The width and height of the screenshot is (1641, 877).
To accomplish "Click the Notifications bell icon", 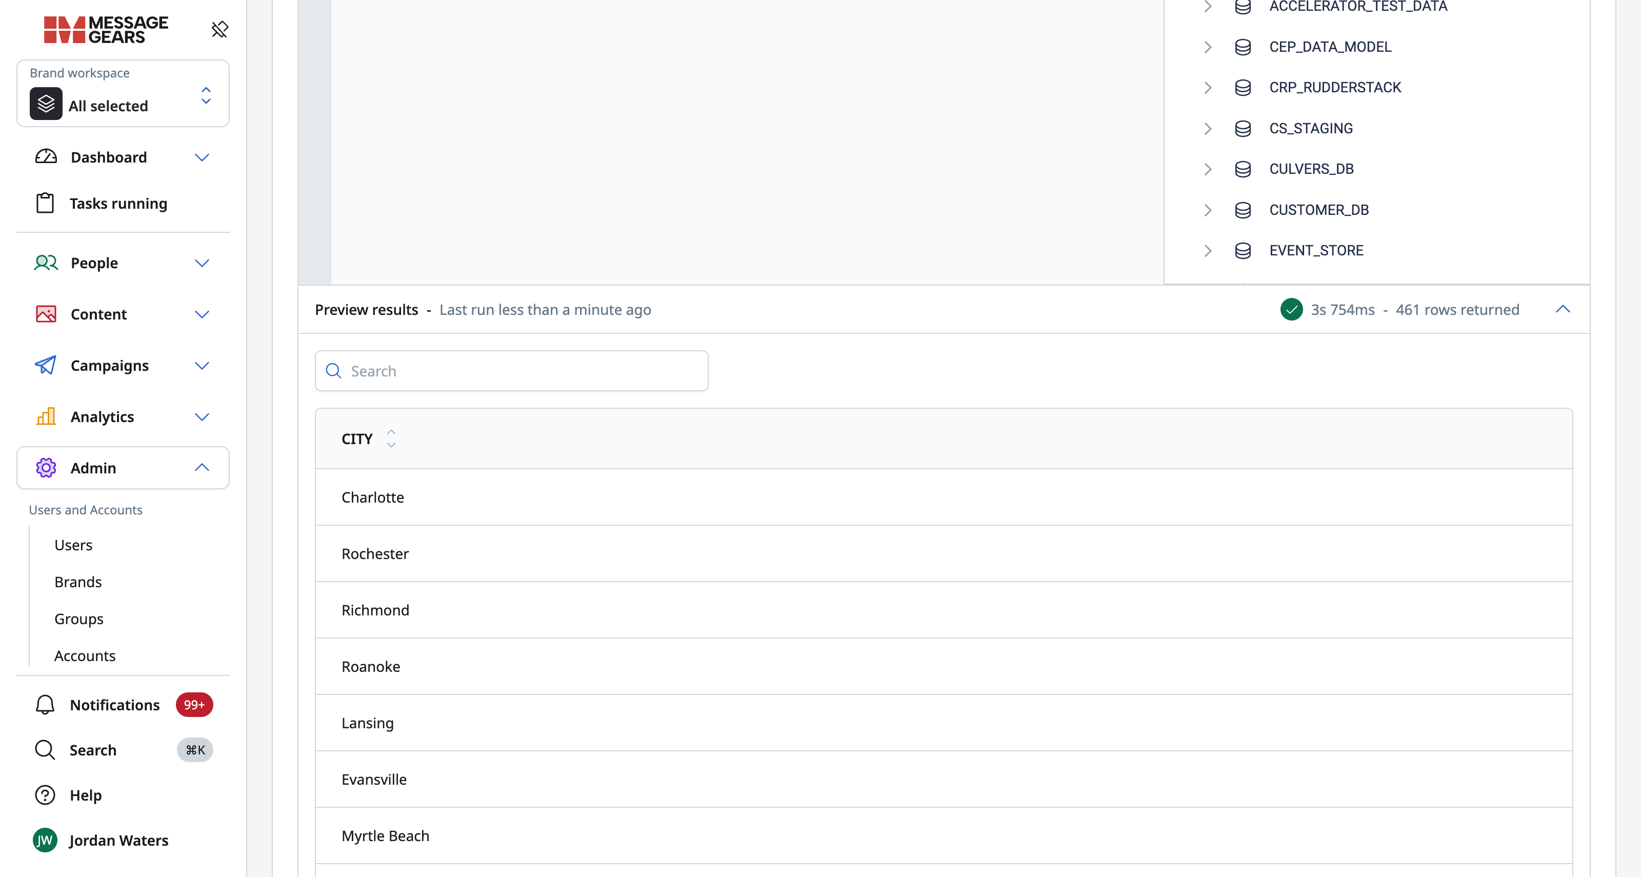I will point(45,704).
